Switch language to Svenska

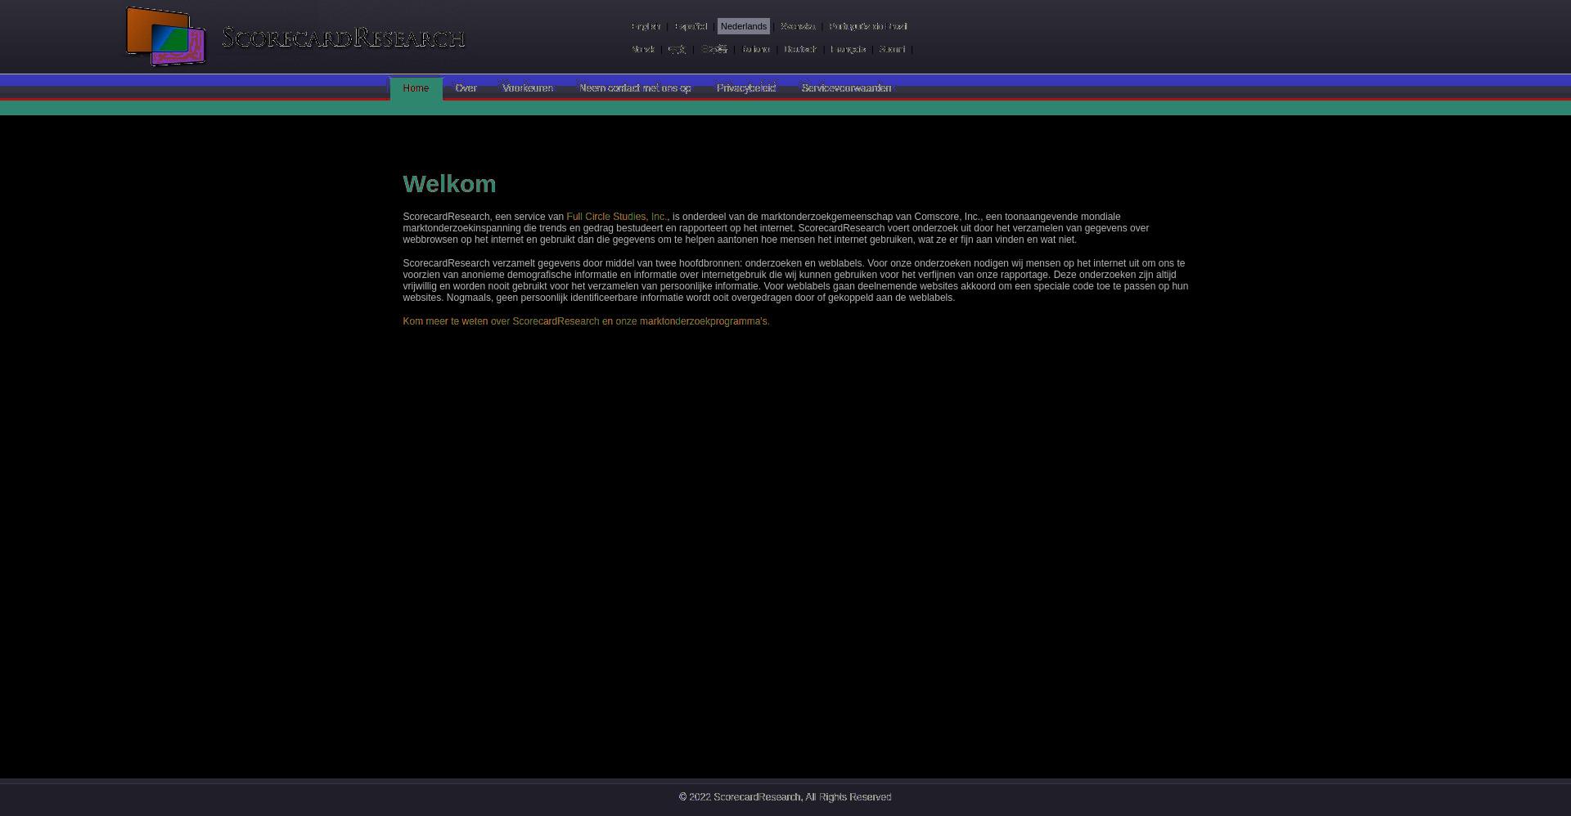798,26
